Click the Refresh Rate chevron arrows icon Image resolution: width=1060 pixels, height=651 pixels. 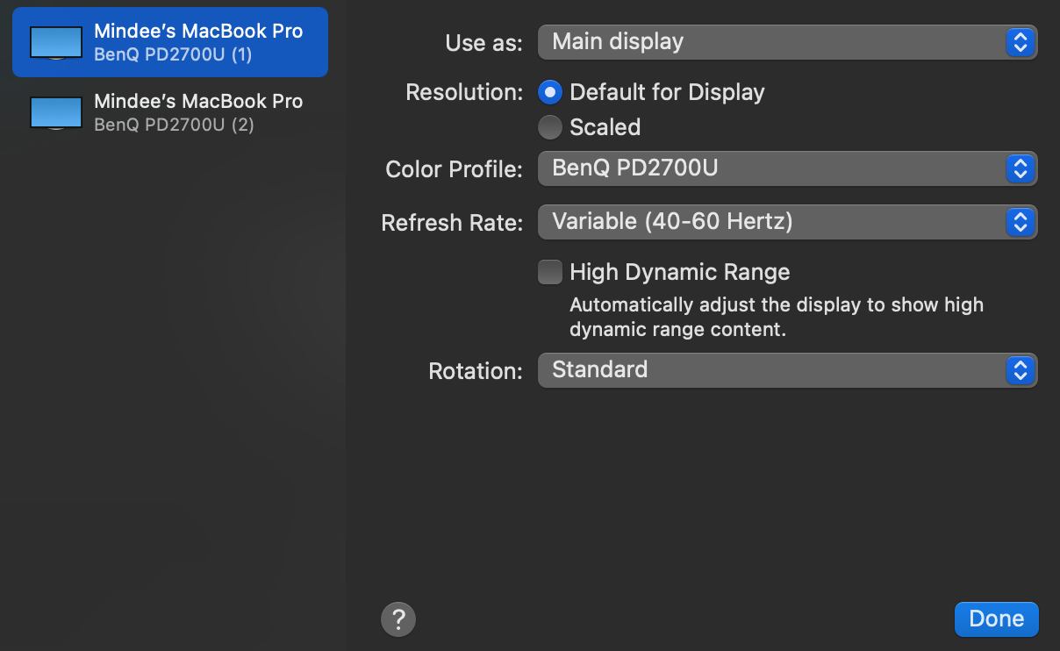click(1019, 223)
